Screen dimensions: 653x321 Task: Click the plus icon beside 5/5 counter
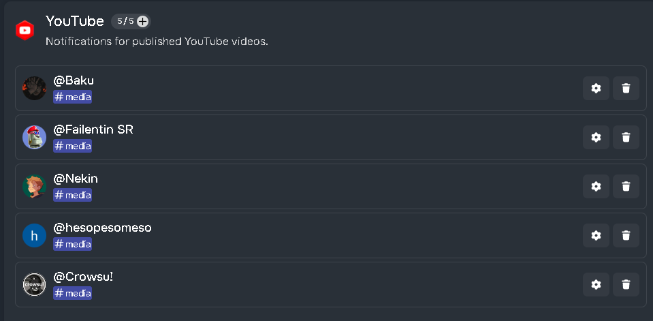point(142,21)
